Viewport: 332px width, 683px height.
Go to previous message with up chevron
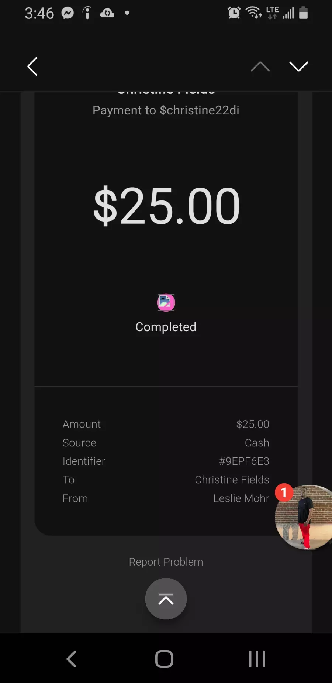[260, 66]
